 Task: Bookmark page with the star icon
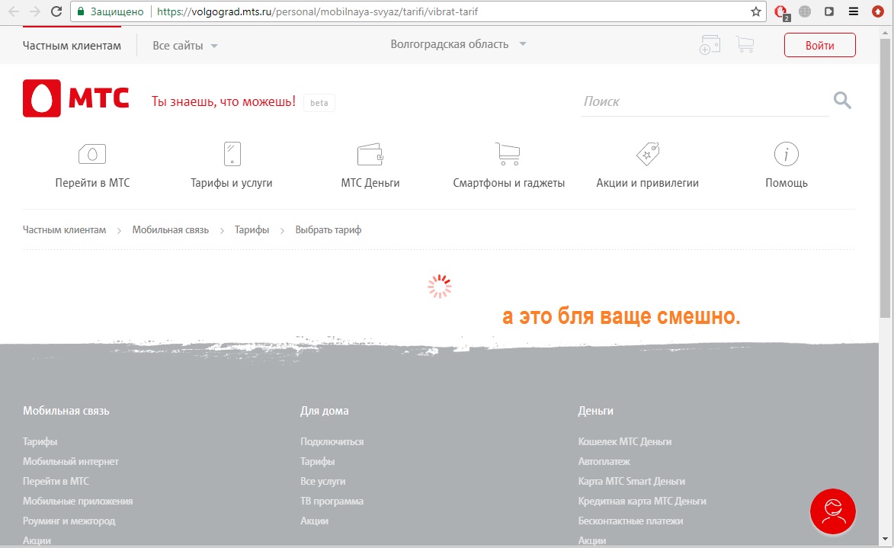pyautogui.click(x=756, y=11)
